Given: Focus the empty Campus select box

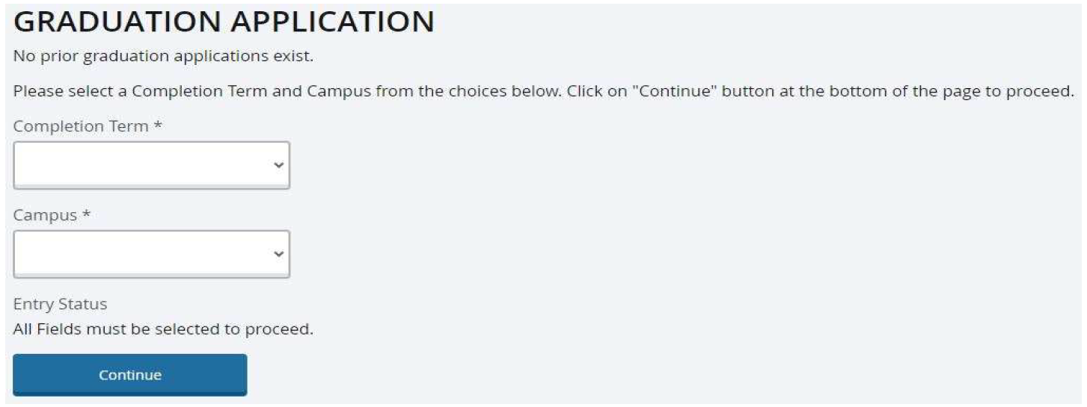Looking at the screenshot, I should [x=151, y=254].
